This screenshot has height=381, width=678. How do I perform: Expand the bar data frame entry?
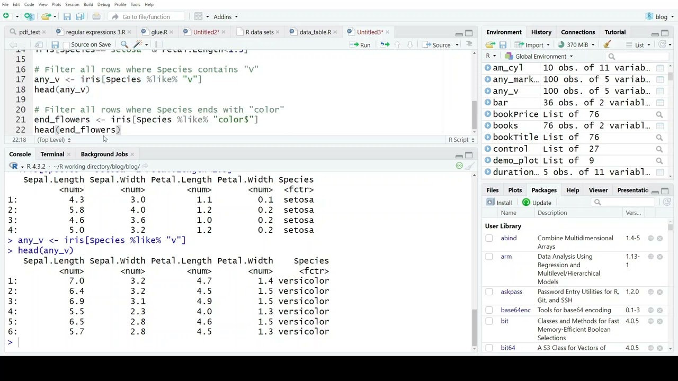pyautogui.click(x=487, y=103)
